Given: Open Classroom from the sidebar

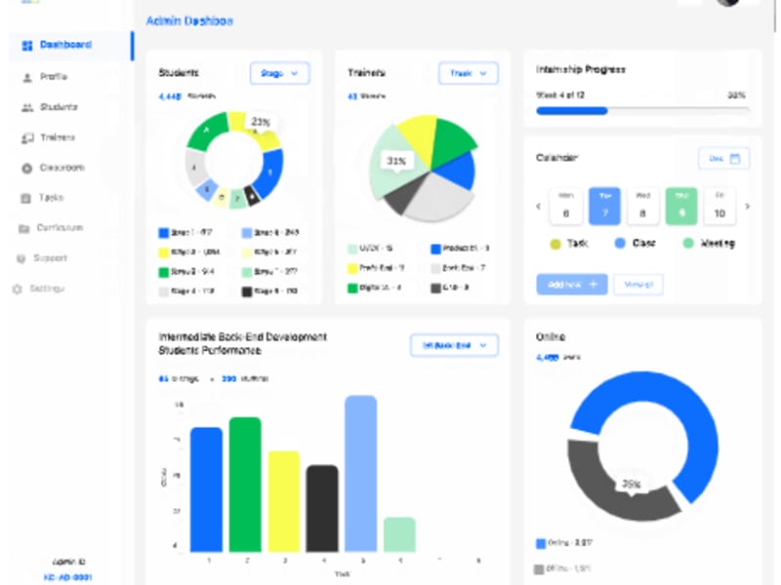Looking at the screenshot, I should point(53,168).
